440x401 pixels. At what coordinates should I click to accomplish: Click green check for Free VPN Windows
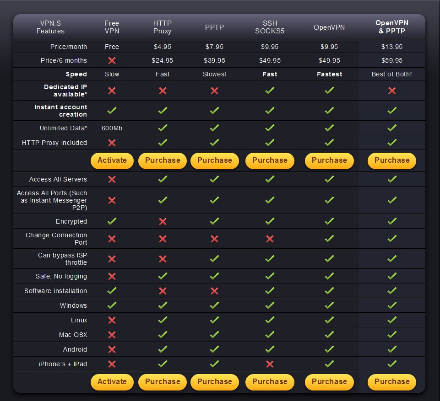(112, 305)
